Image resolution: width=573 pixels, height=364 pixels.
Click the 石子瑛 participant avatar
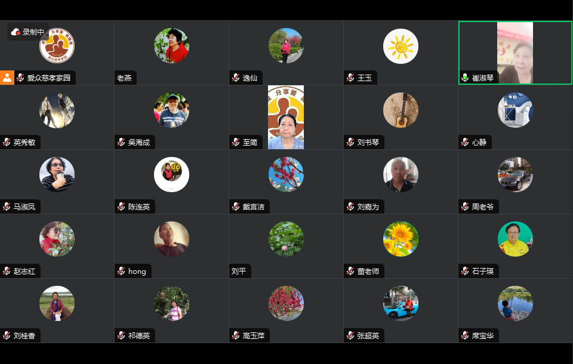tap(515, 239)
